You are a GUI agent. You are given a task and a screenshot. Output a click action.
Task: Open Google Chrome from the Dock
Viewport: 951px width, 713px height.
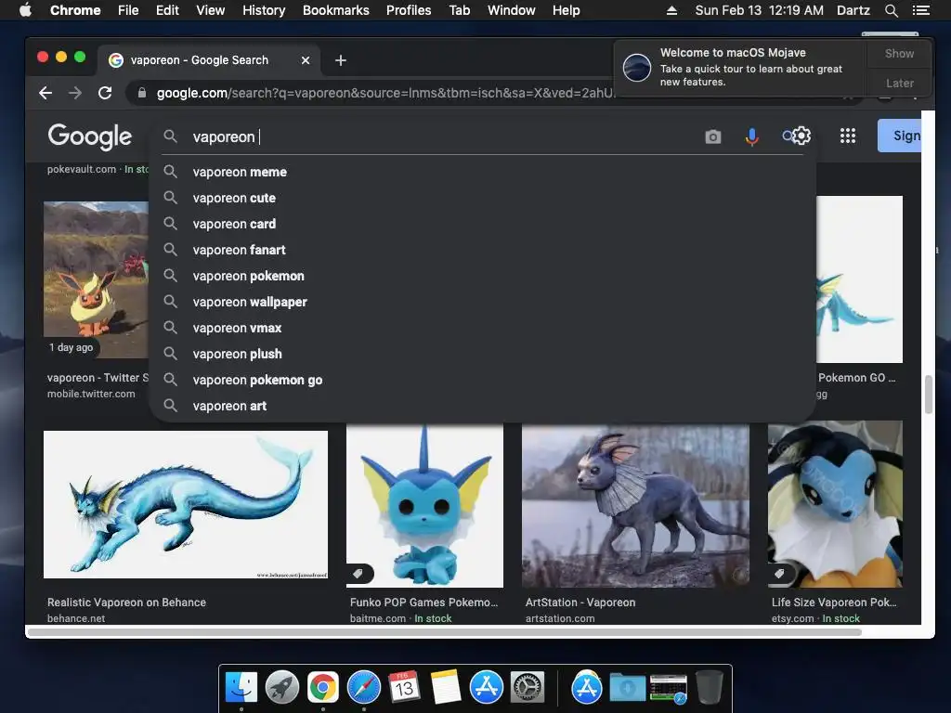(322, 688)
